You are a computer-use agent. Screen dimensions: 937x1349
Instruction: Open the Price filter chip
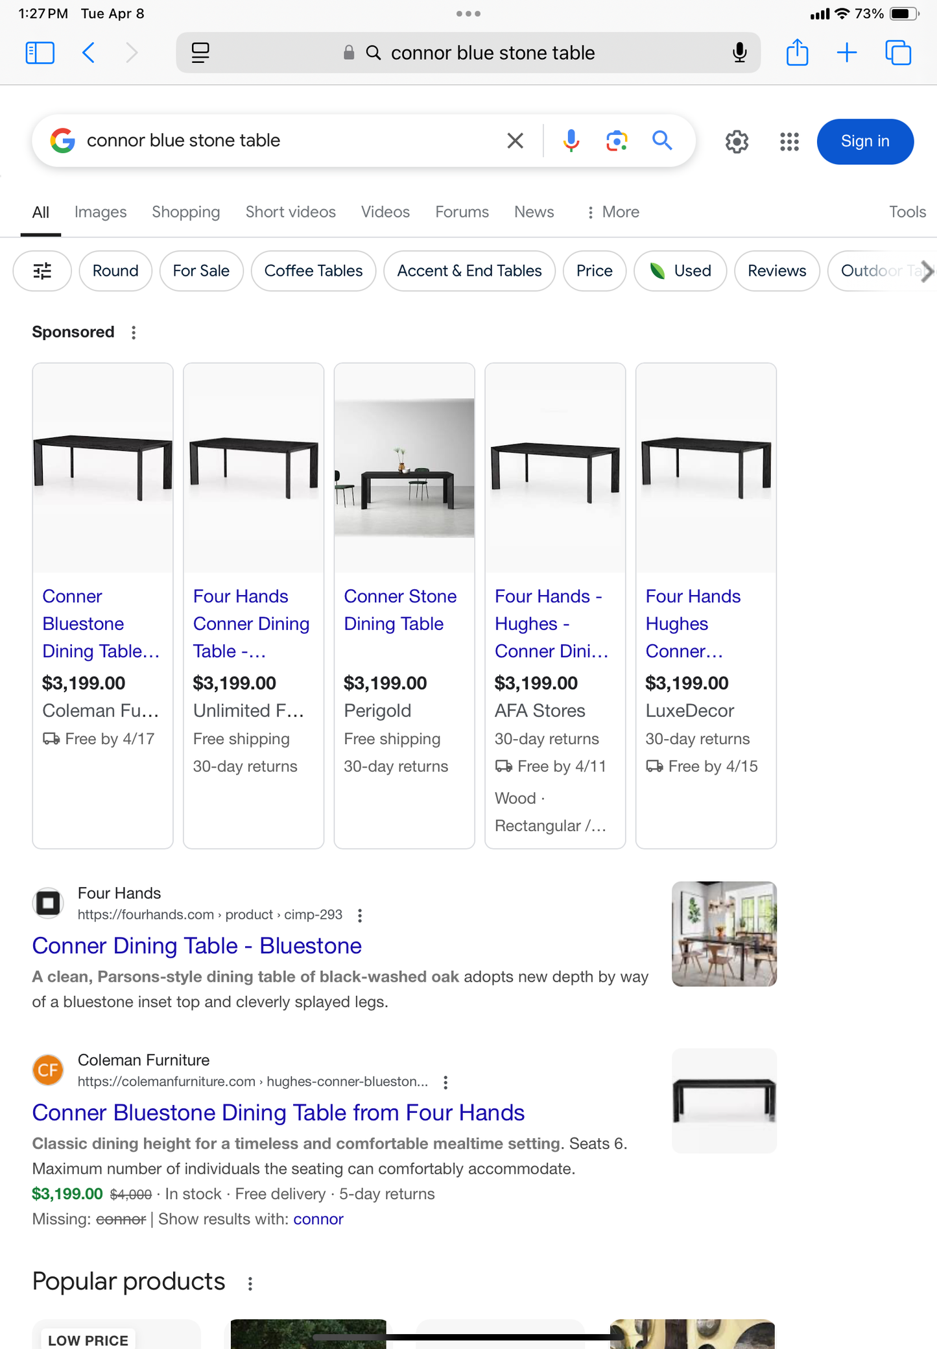595,271
